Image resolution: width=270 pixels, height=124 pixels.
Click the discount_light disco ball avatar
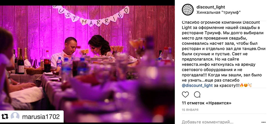coord(188,10)
